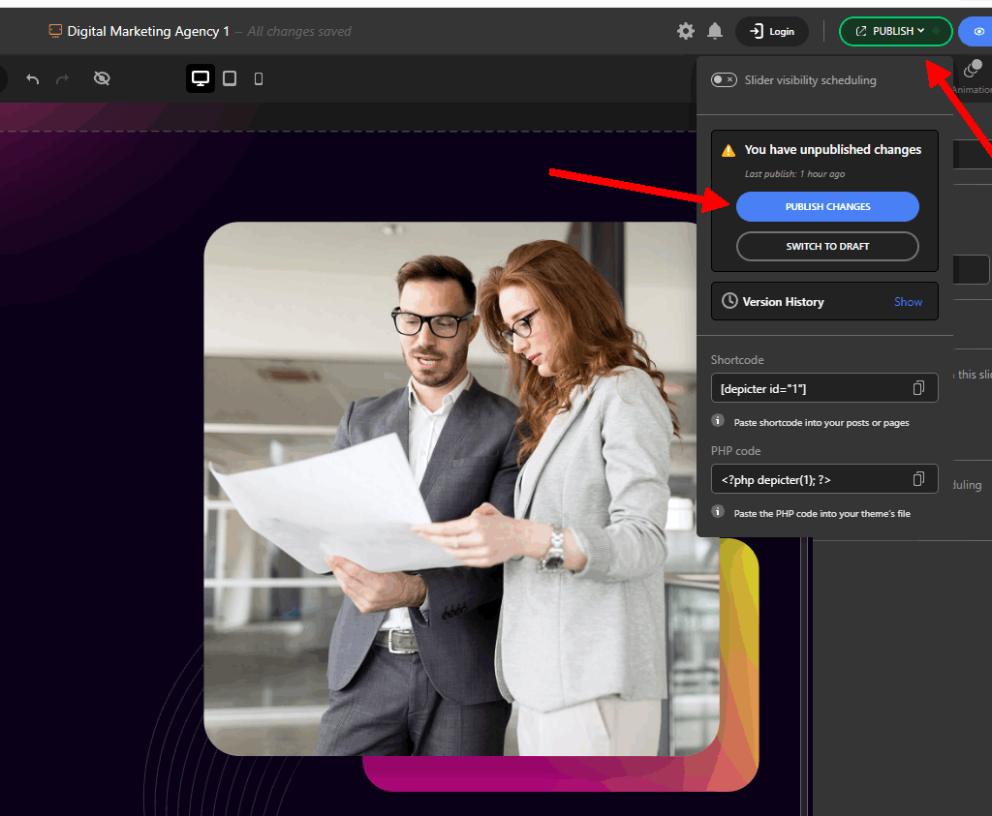Open the PUBLISH dropdown
The image size is (992, 816).
coord(895,31)
